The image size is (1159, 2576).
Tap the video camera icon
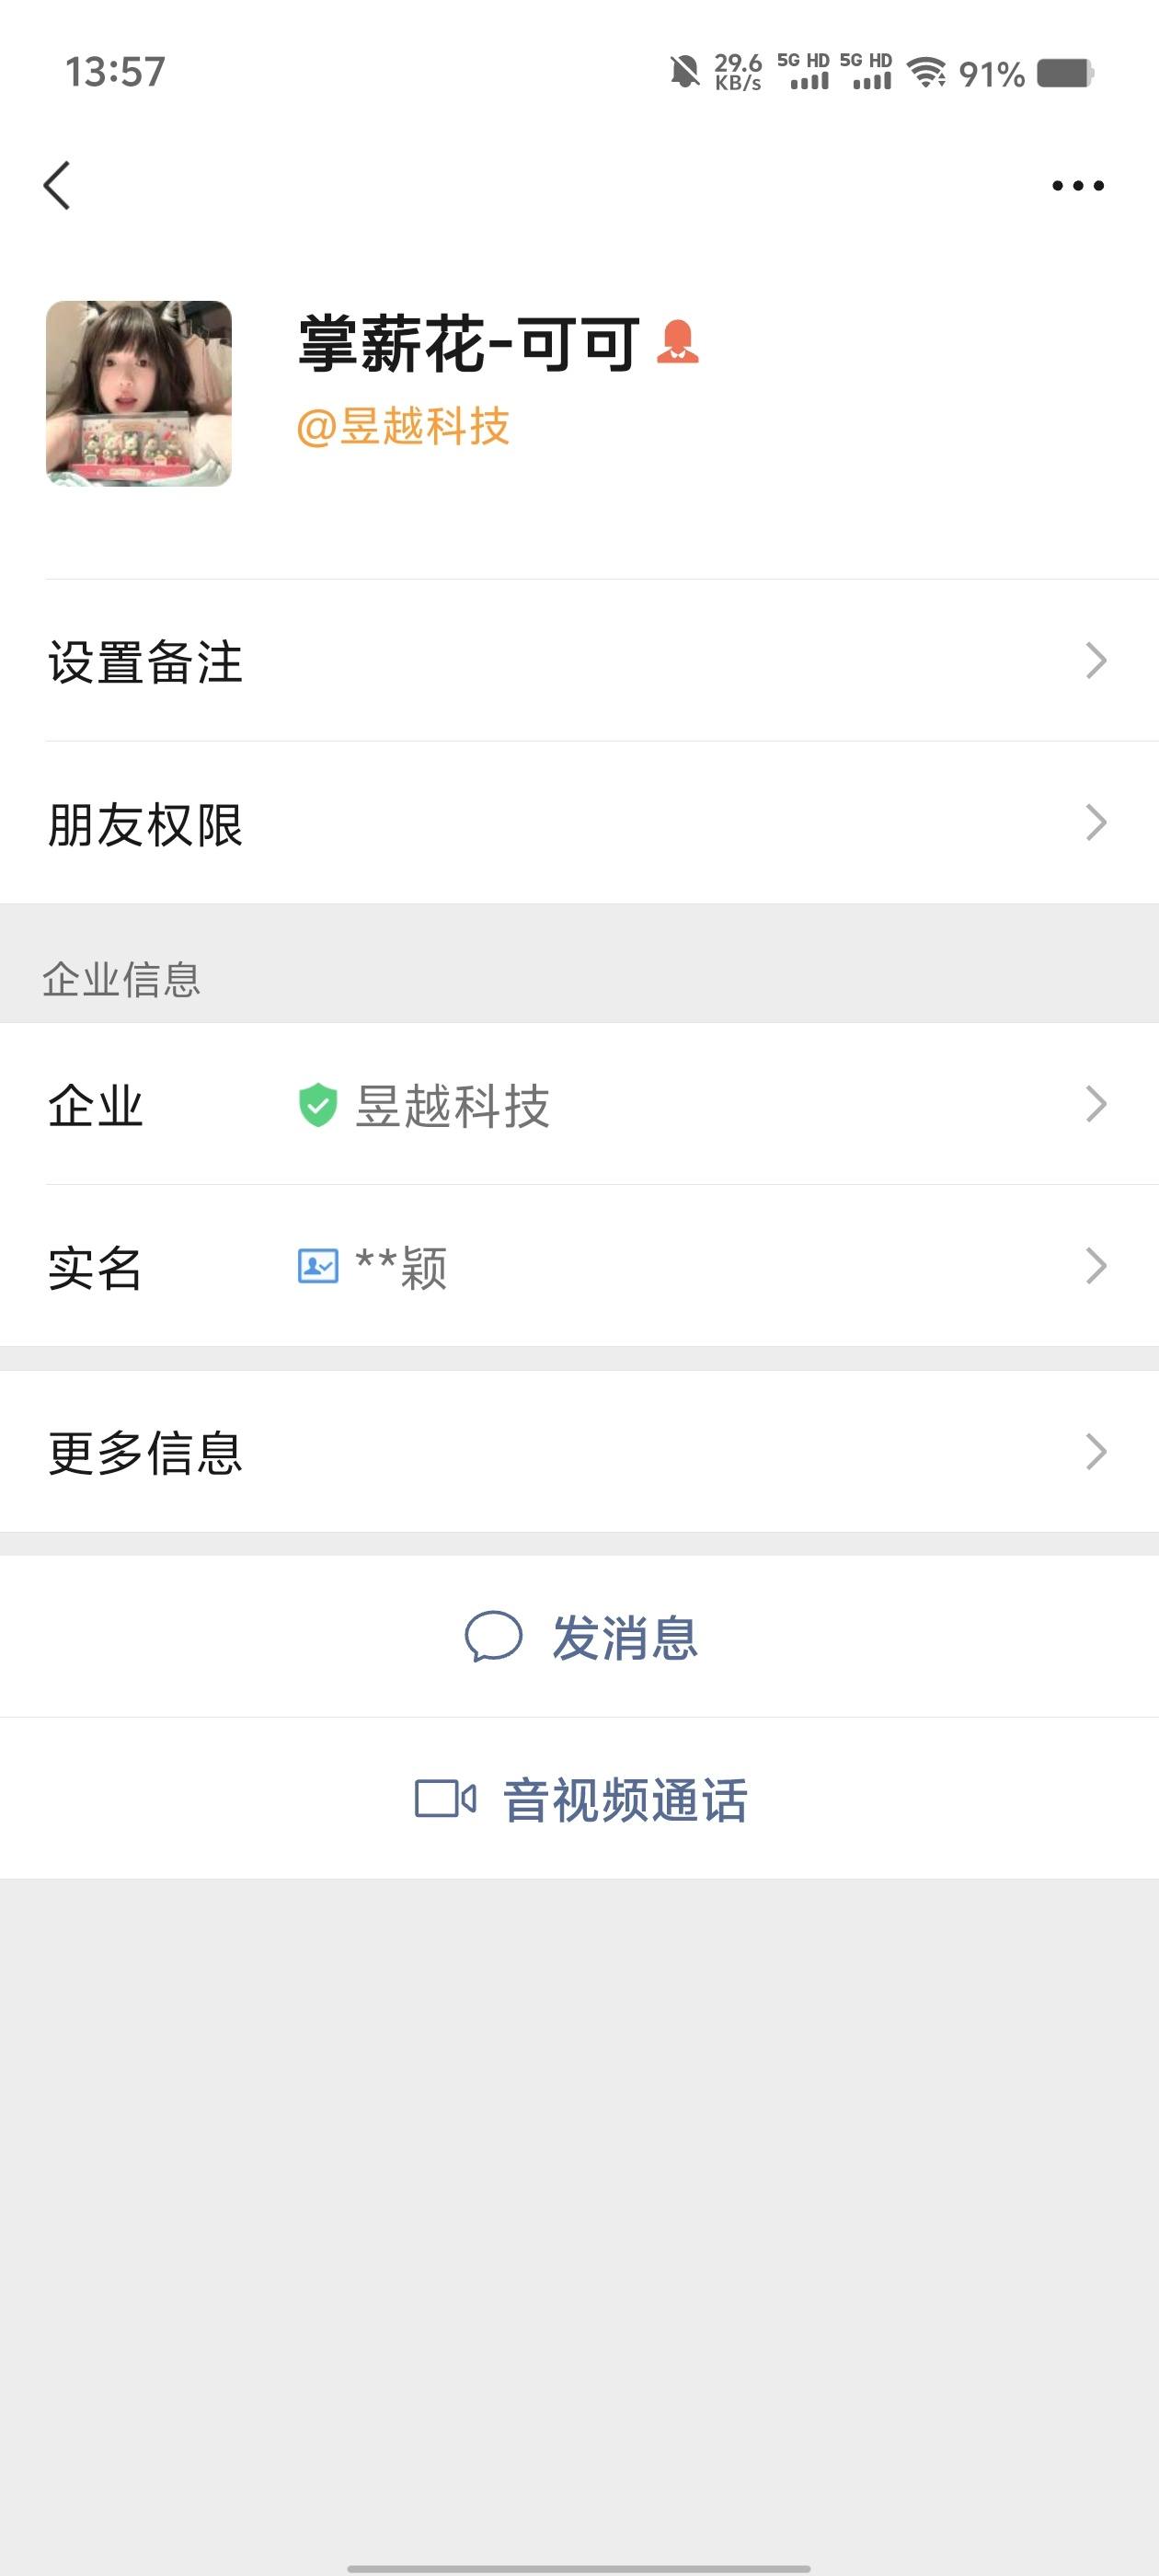click(445, 1798)
